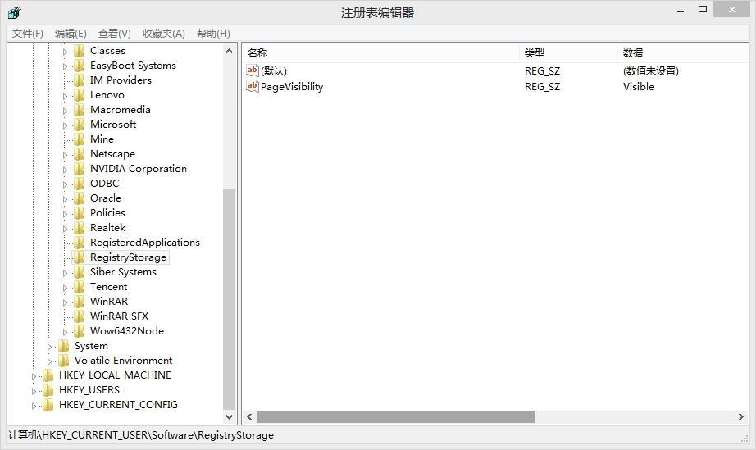Maximize the 注册表编辑器 window
The width and height of the screenshot is (756, 450).
tap(703, 9)
